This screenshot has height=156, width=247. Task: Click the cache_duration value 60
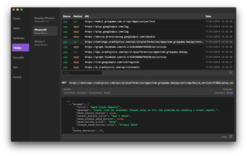point(101,131)
